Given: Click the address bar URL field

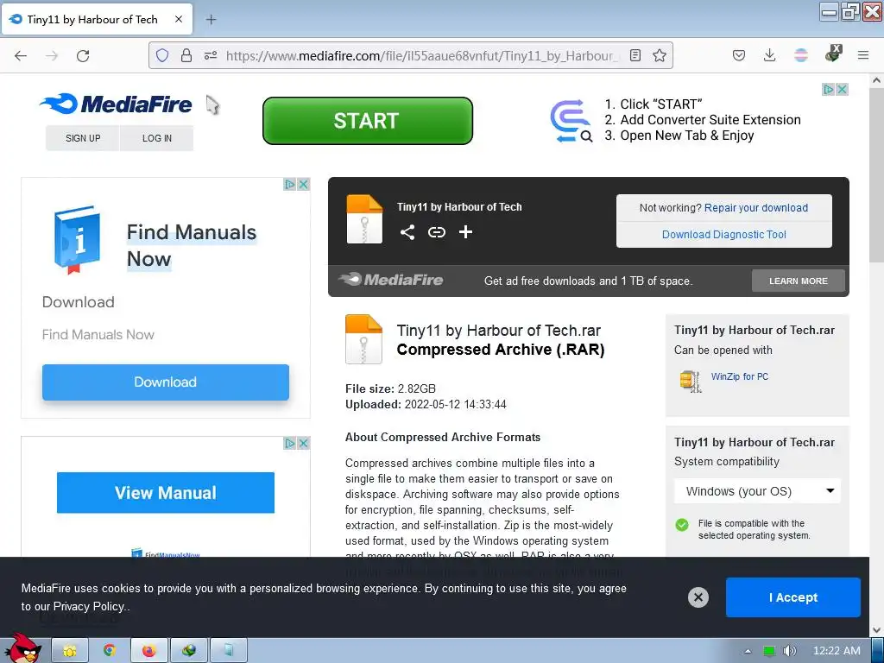Looking at the screenshot, I should click(x=421, y=55).
